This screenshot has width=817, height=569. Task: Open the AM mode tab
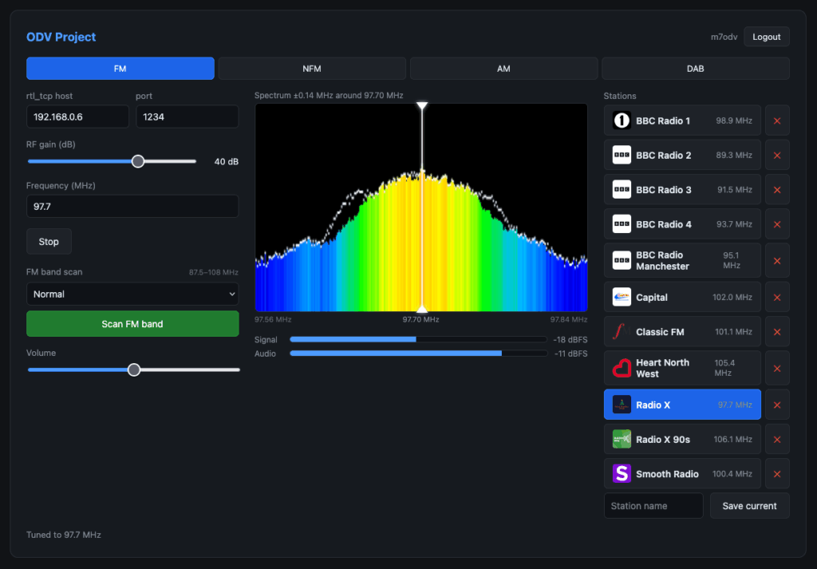503,69
